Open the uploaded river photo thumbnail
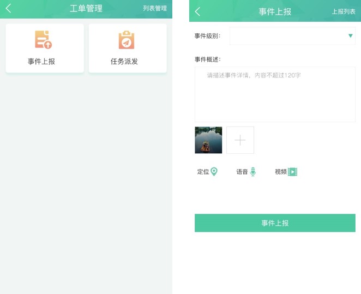The width and height of the screenshot is (361, 294). [208, 140]
